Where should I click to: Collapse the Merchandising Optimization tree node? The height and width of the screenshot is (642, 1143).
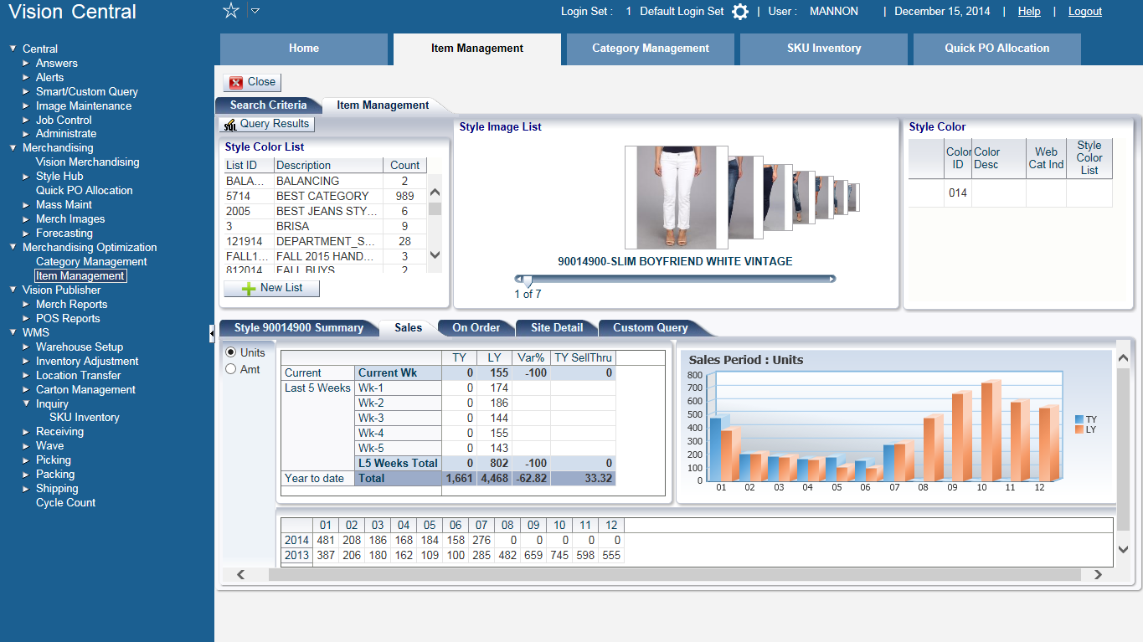click(13, 247)
